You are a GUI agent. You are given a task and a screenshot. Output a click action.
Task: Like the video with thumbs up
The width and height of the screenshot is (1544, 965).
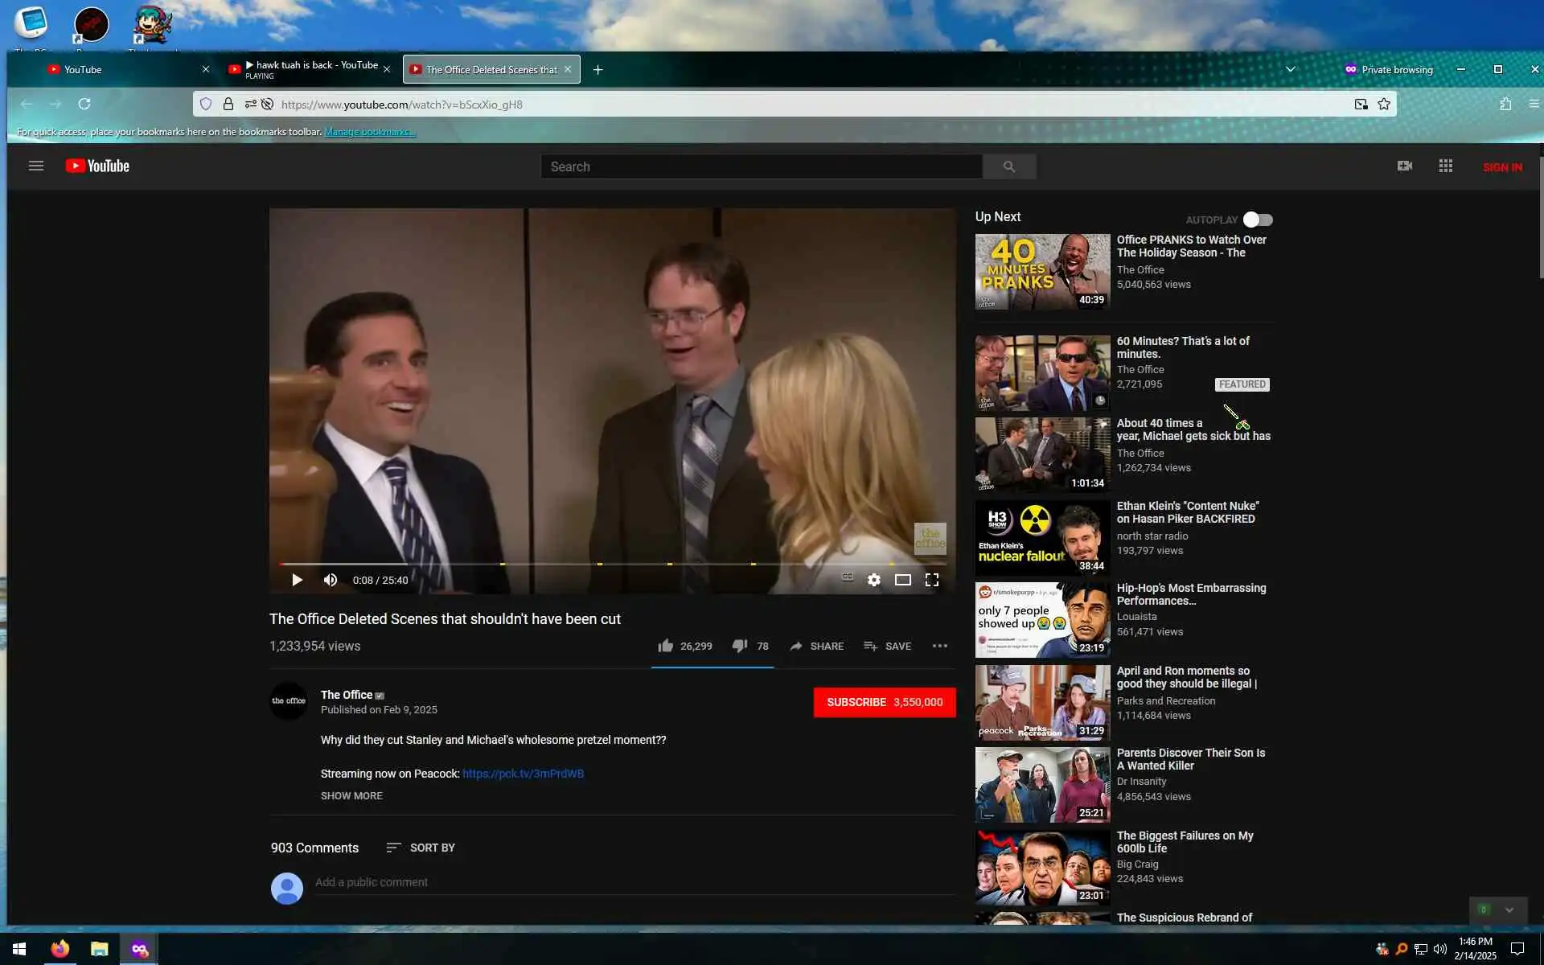pos(666,646)
